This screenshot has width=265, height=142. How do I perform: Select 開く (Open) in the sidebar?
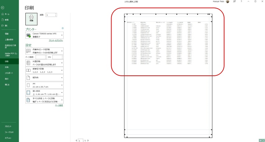pyautogui.click(x=10, y=26)
